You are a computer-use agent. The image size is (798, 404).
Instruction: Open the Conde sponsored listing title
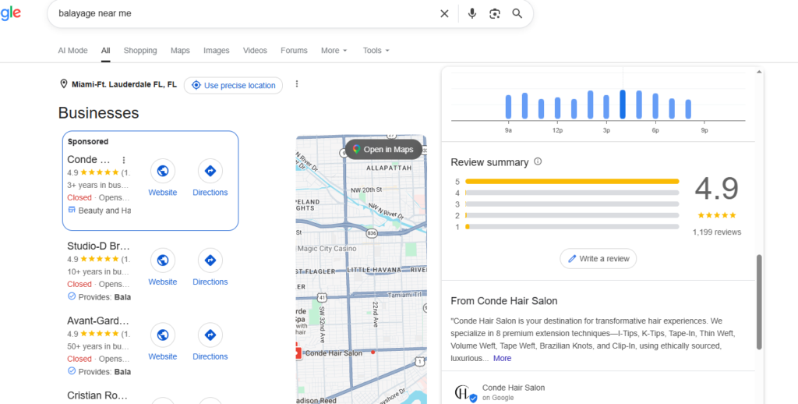pyautogui.click(x=89, y=159)
